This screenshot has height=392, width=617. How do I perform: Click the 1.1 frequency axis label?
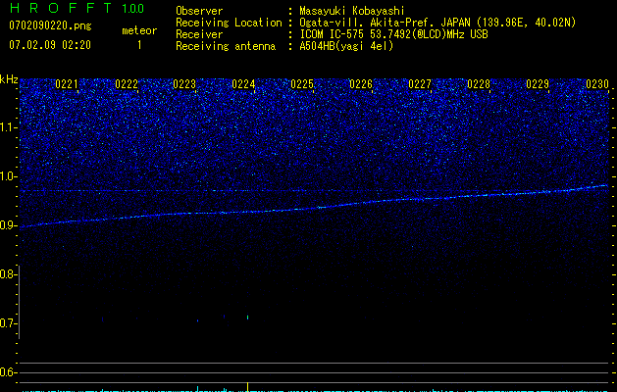pyautogui.click(x=9, y=127)
